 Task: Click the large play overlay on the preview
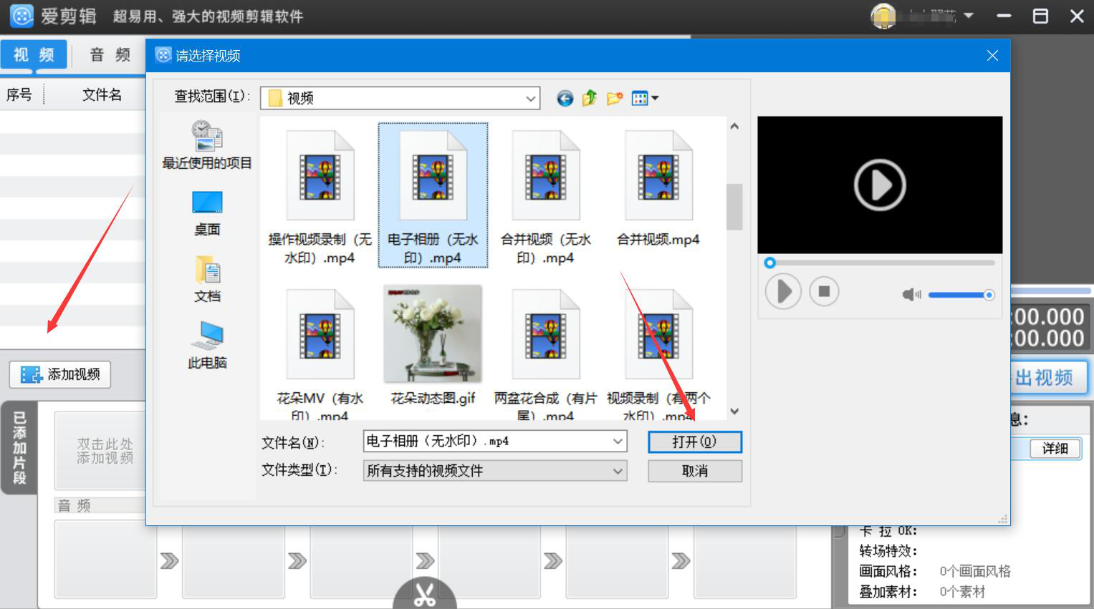coord(880,185)
